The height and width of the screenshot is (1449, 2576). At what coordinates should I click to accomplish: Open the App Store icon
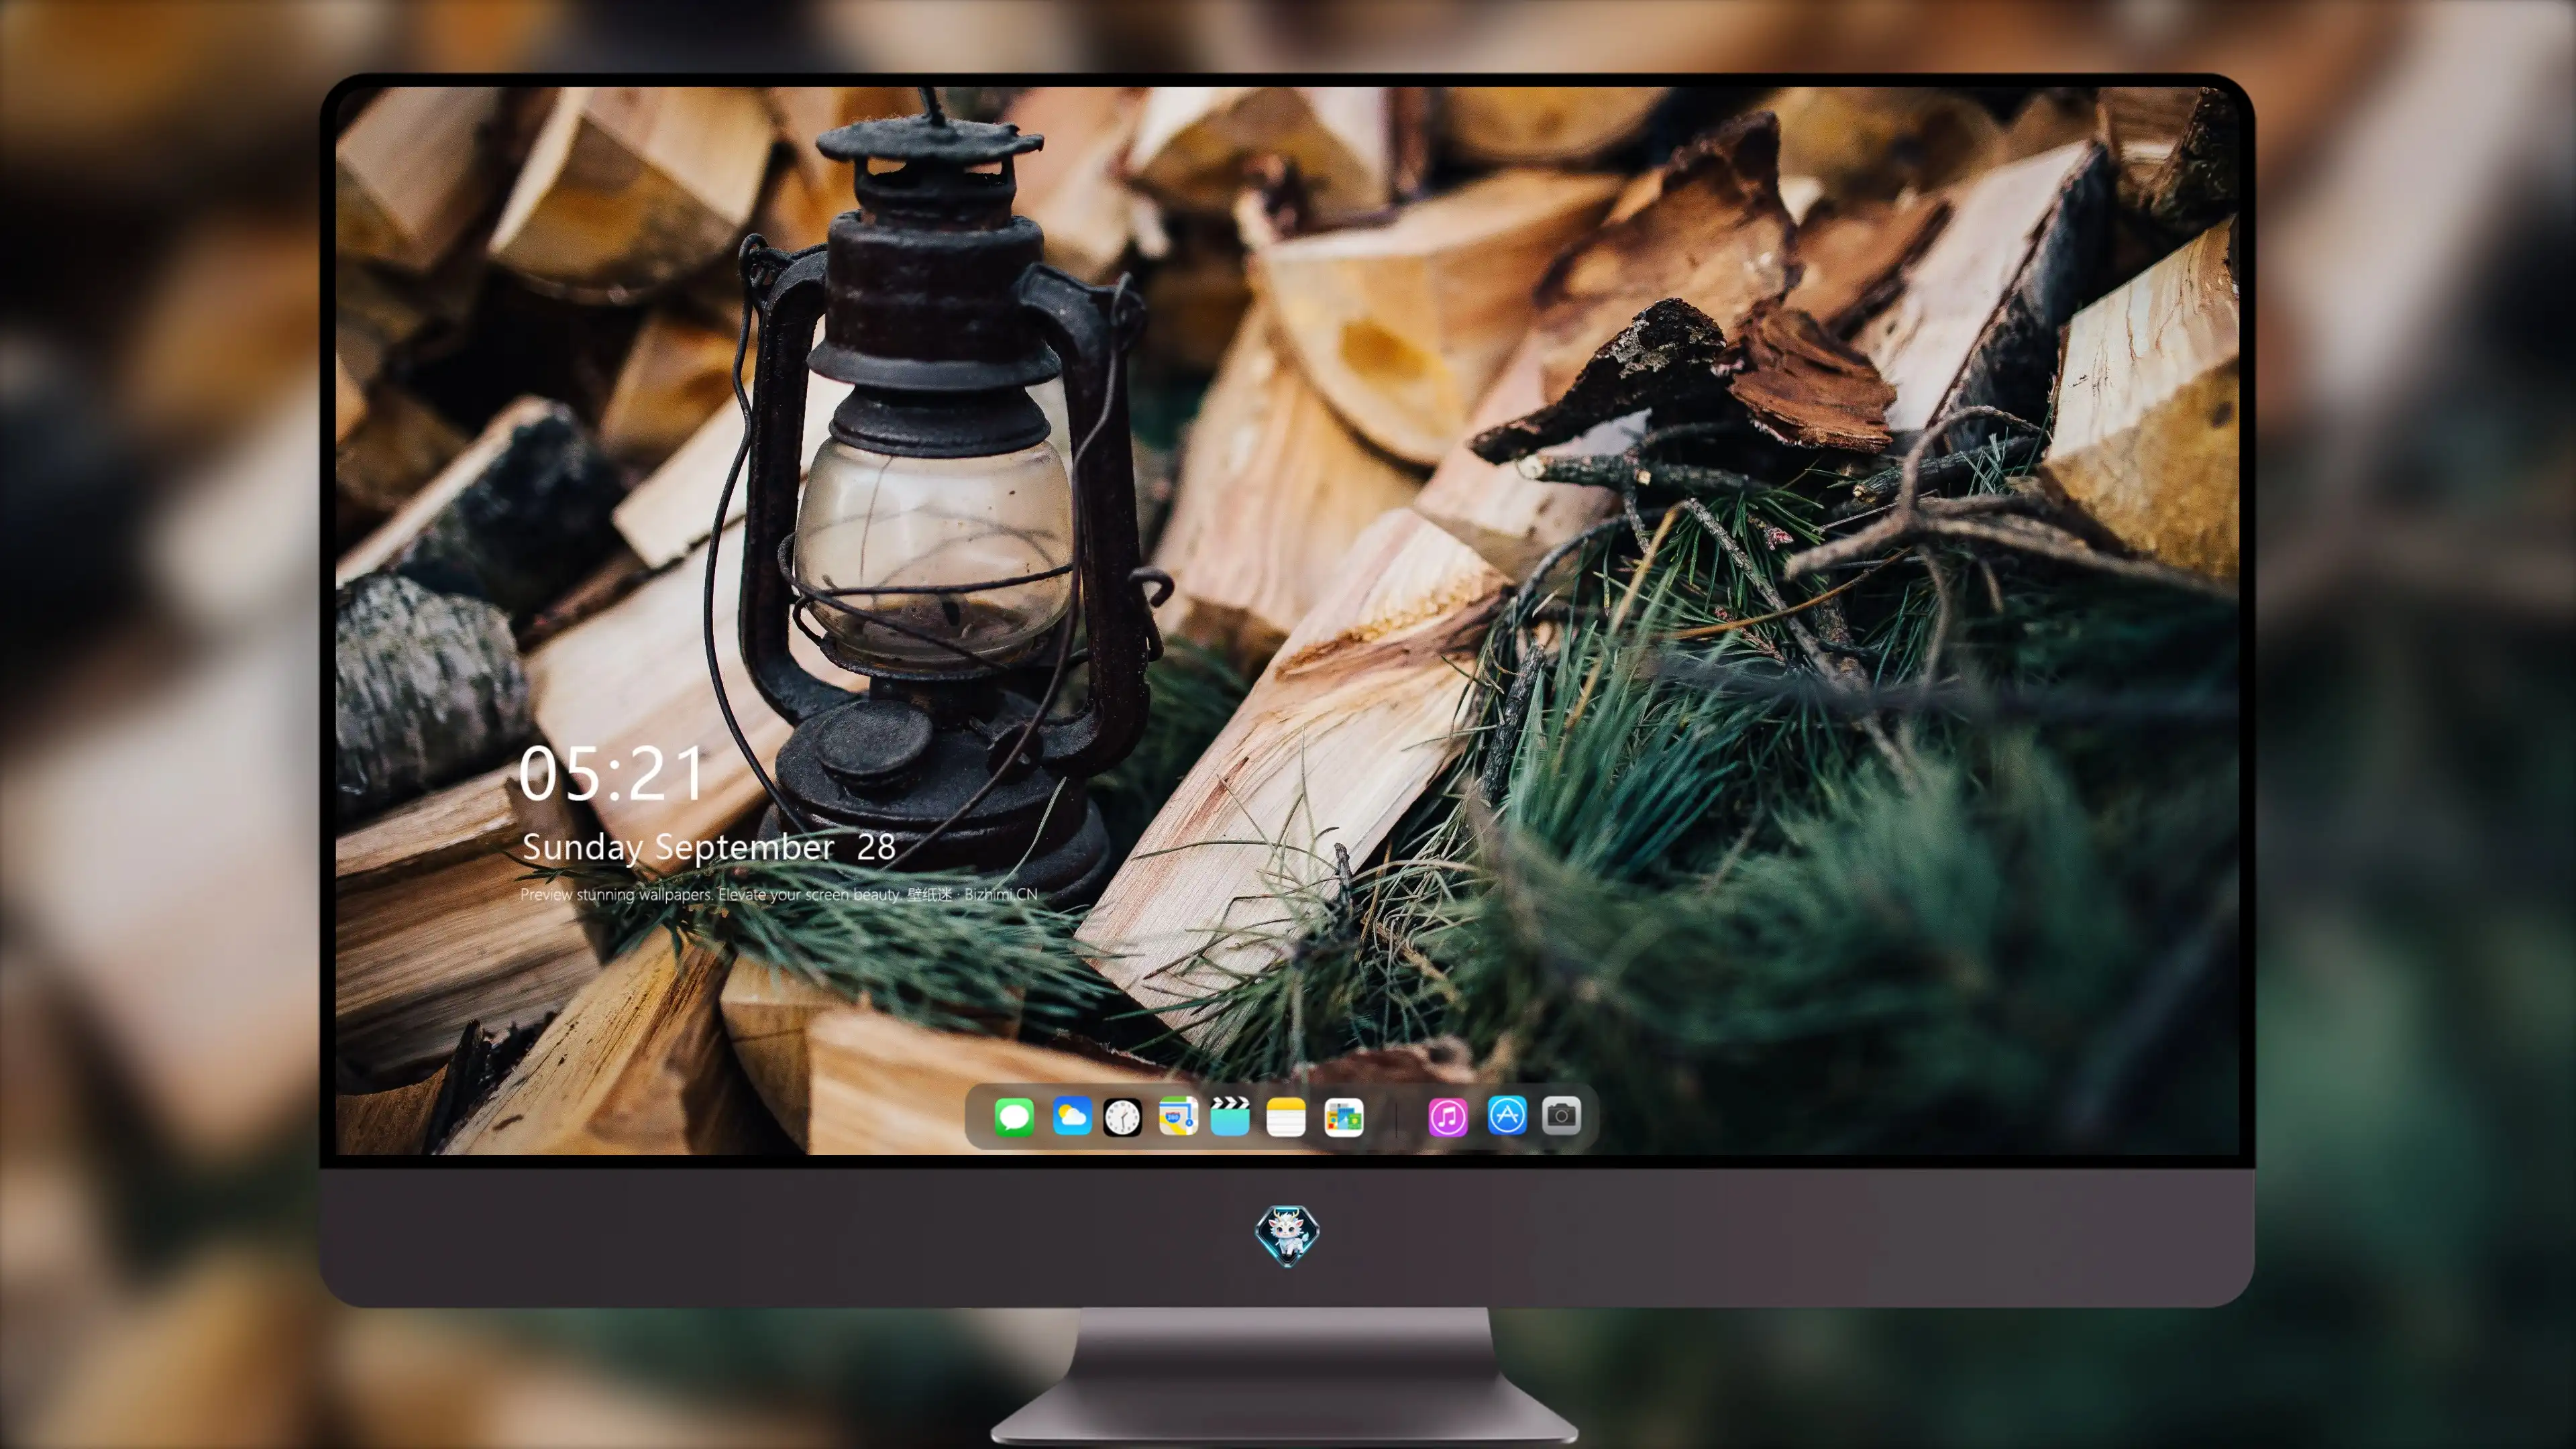click(1507, 1116)
